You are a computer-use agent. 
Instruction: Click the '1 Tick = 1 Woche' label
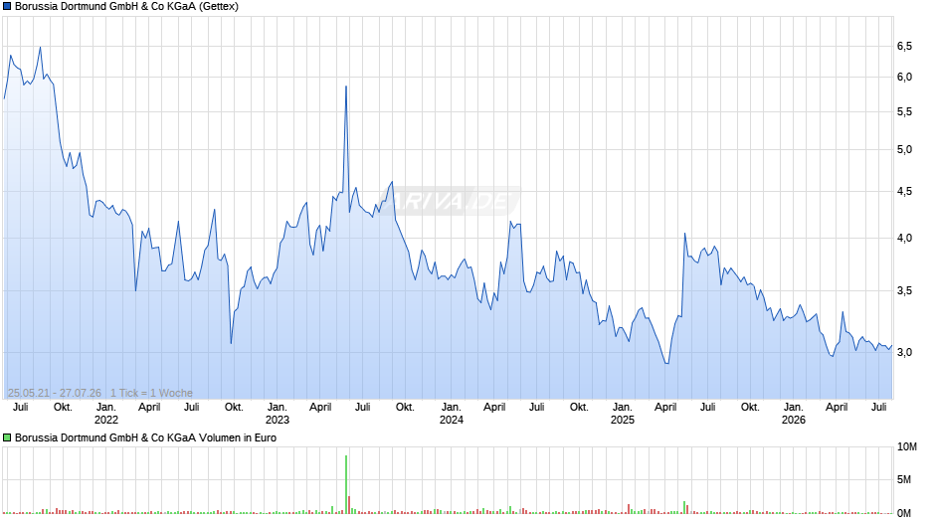click(151, 393)
